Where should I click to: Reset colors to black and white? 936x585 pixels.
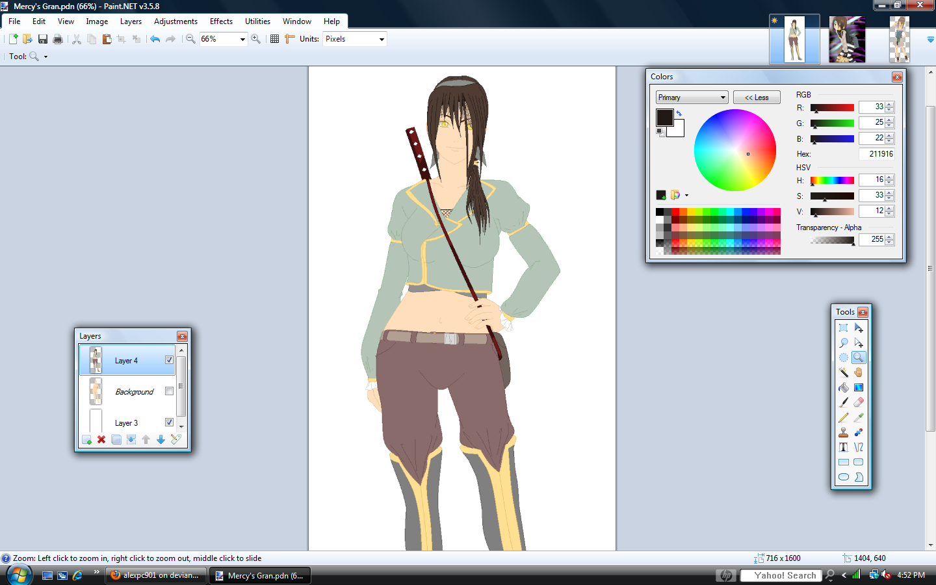coord(660,132)
